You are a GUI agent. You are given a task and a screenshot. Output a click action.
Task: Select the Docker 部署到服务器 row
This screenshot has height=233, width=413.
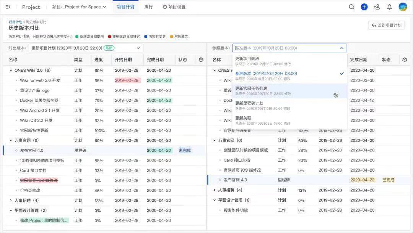104,100
